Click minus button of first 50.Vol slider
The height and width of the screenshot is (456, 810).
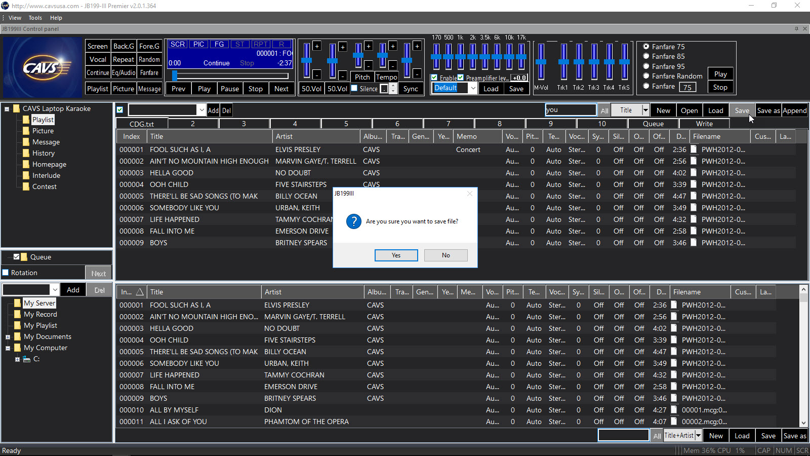[x=317, y=74]
